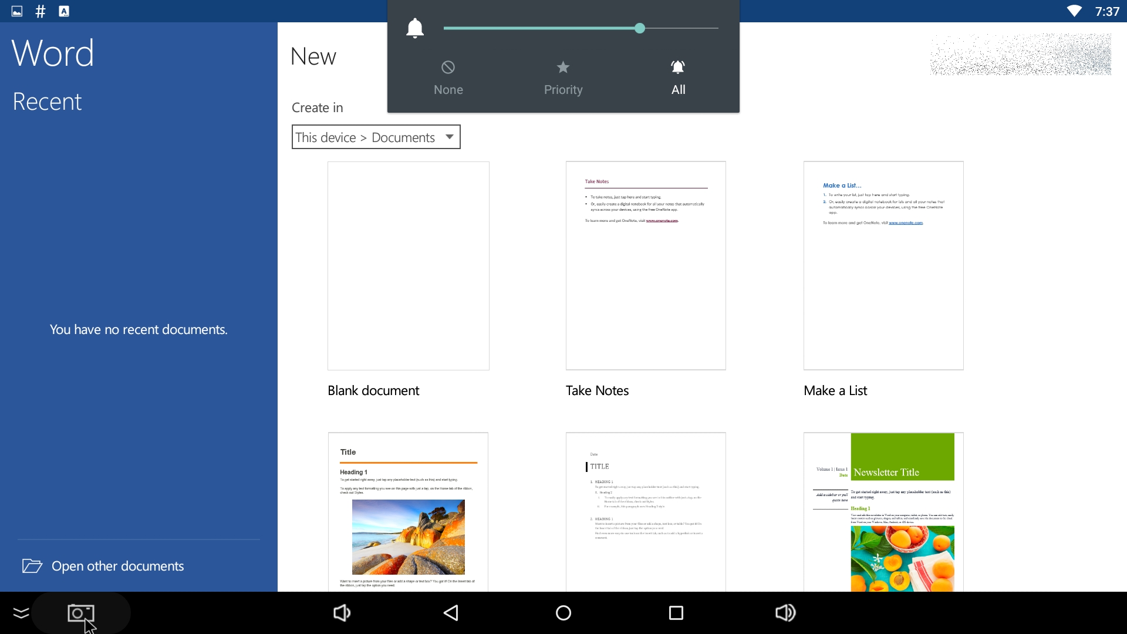Tap the screenshot camera icon in the navigation bar
1127x634 pixels.
[81, 613]
